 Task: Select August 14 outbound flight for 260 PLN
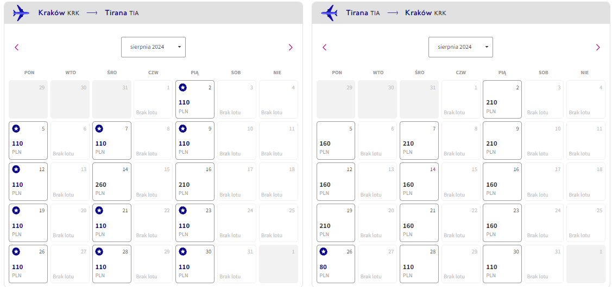[112, 181]
